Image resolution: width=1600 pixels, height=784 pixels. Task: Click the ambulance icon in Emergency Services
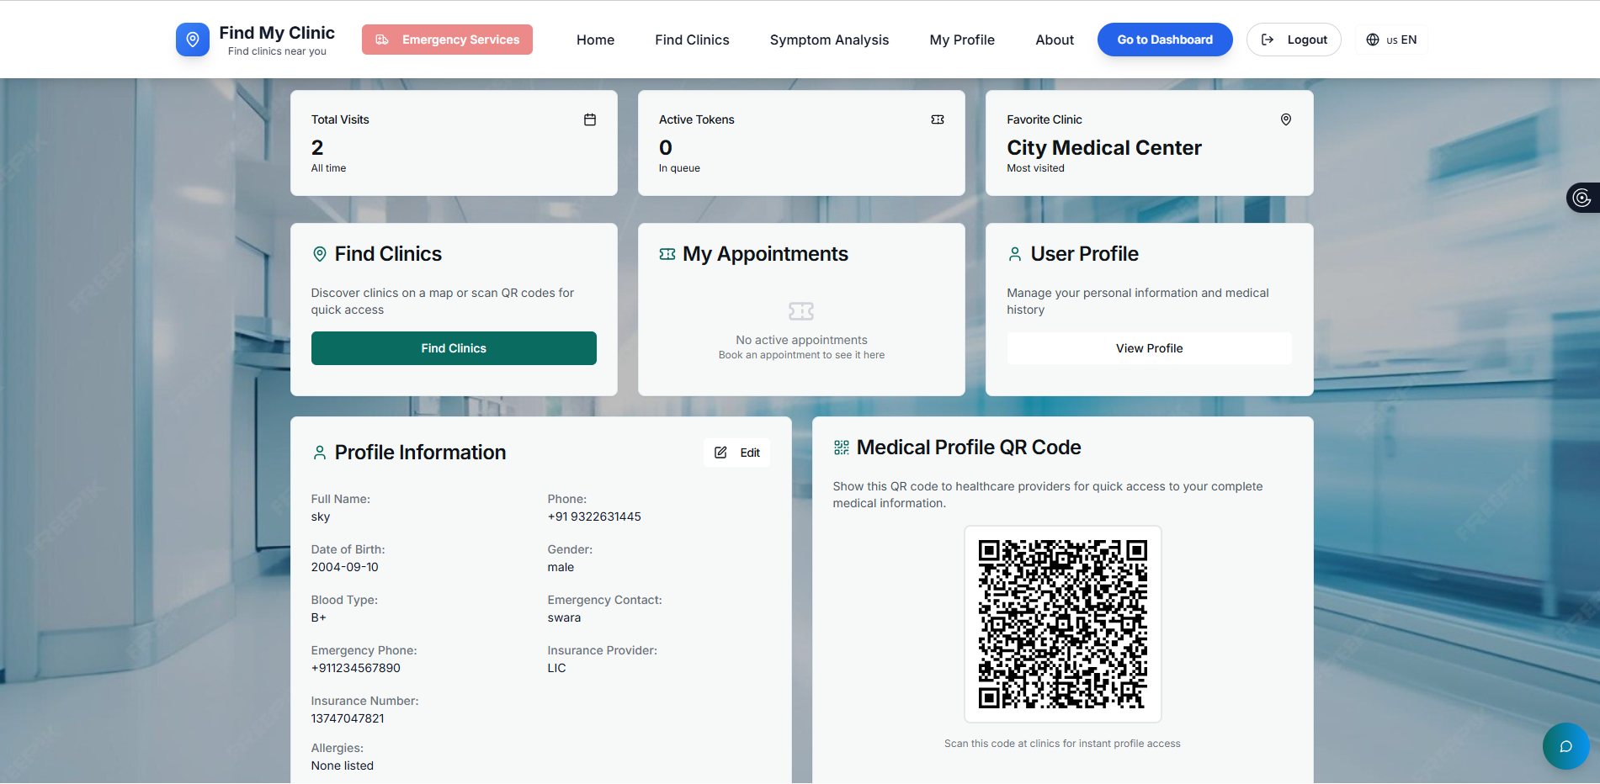click(382, 40)
